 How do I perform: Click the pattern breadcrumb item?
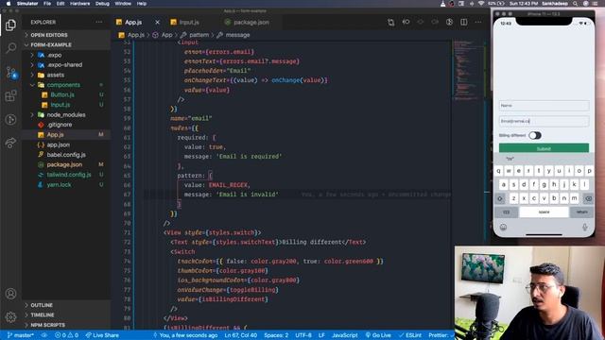pyautogui.click(x=199, y=35)
